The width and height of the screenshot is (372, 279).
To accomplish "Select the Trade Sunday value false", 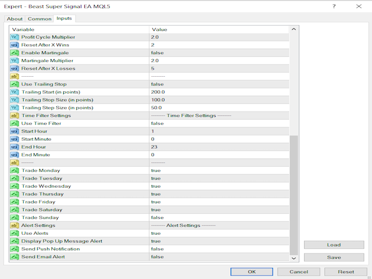I will 158,217.
